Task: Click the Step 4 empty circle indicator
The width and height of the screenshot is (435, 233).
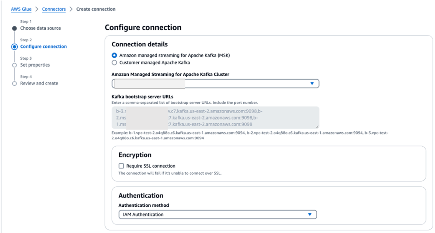Action: pos(14,84)
